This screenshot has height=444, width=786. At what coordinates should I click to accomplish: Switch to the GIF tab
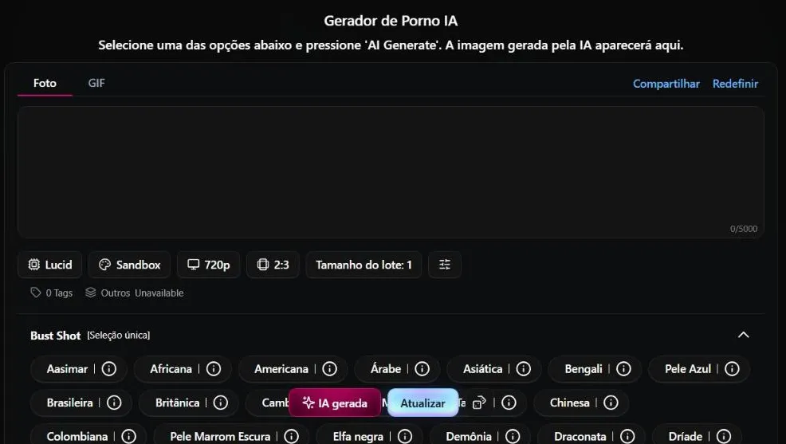coord(96,83)
